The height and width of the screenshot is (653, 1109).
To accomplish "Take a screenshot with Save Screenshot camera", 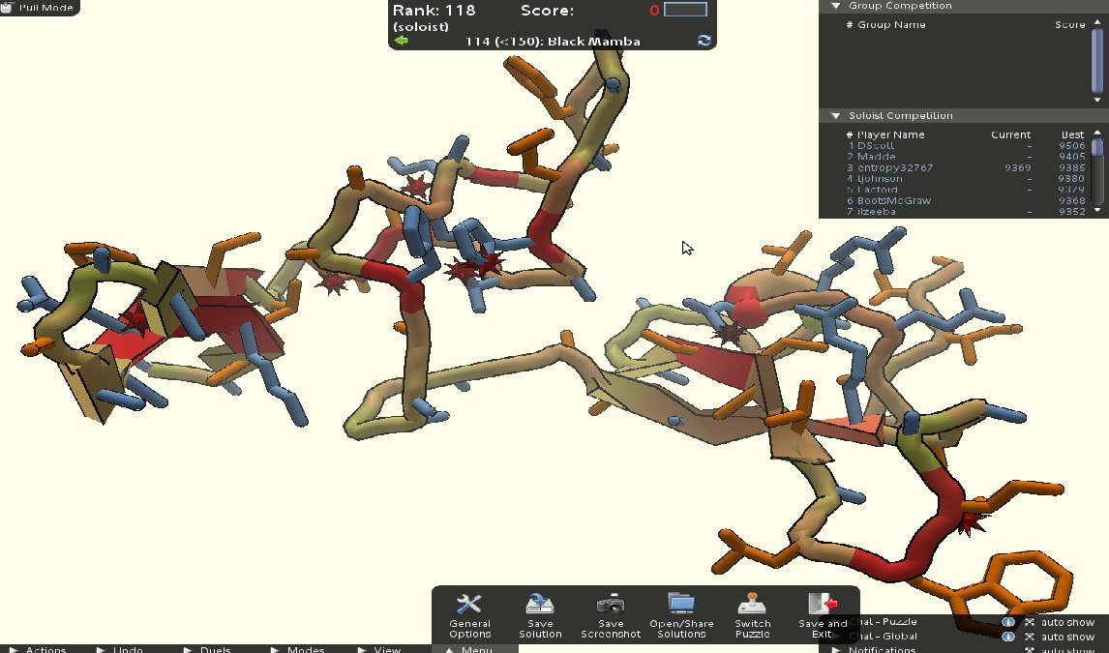I will click(x=611, y=605).
